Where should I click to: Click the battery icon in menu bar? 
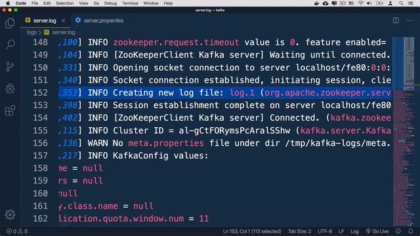[x=379, y=3]
